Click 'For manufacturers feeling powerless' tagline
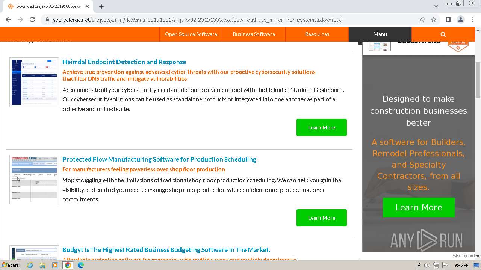This screenshot has height=270, width=481. [144, 169]
